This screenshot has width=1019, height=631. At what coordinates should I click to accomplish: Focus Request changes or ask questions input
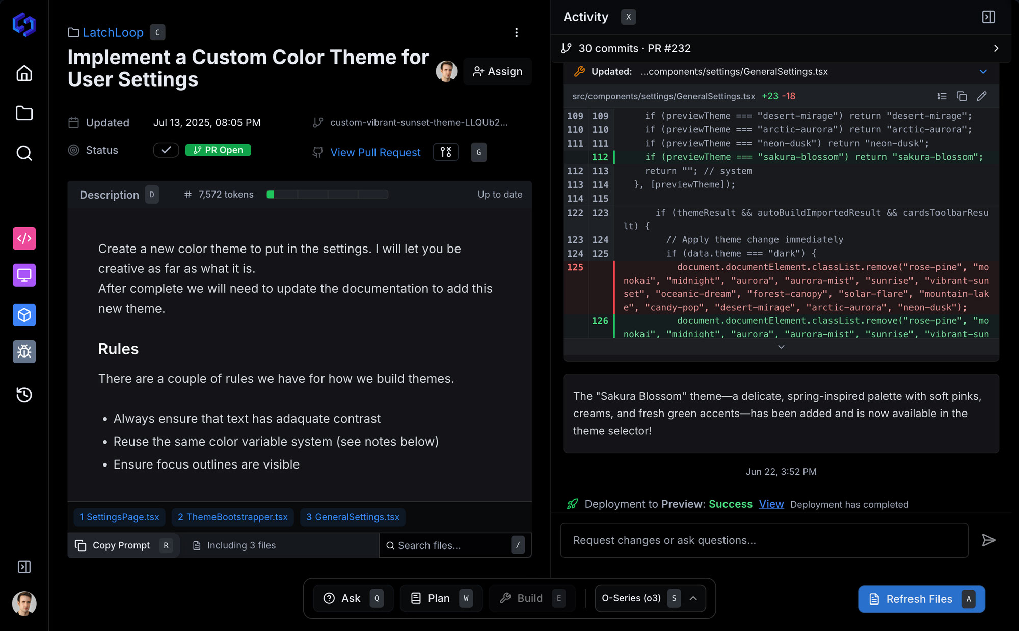pos(764,540)
